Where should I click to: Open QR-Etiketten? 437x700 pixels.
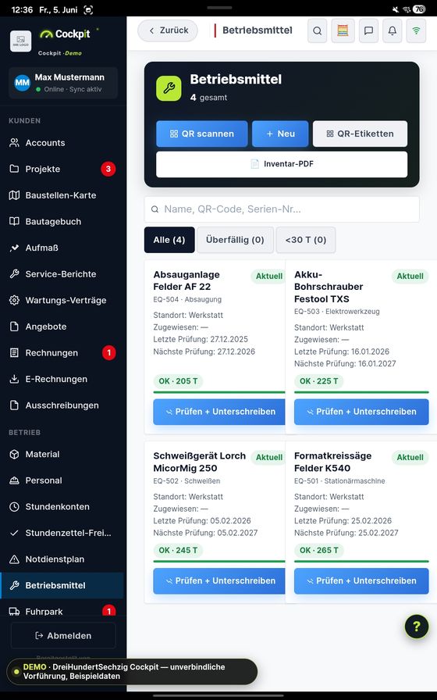pyautogui.click(x=360, y=134)
